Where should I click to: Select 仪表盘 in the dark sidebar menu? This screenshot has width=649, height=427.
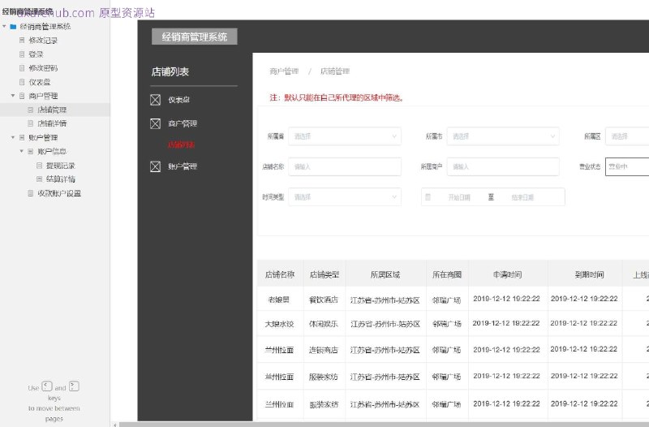[178, 100]
